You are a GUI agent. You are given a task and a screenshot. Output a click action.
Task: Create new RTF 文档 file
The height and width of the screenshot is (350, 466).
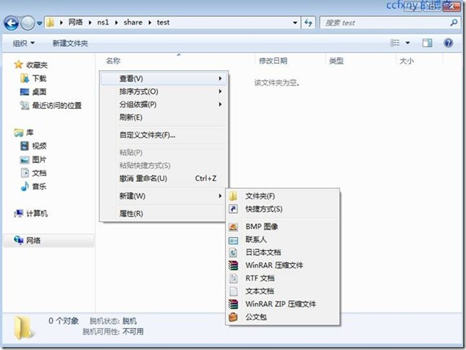coord(283,278)
